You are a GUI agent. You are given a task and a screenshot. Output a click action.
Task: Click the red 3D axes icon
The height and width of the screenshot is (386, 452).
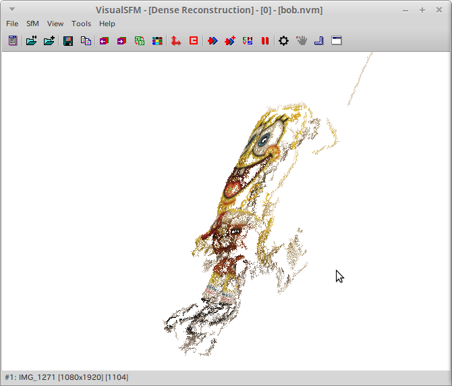(x=175, y=41)
